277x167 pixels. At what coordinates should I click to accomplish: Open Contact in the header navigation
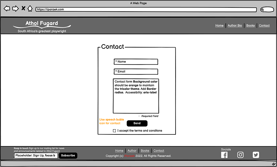coord(264,25)
